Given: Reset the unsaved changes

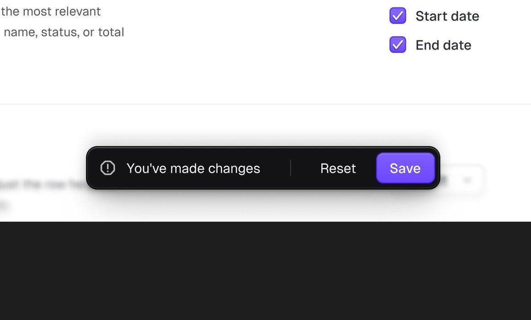Looking at the screenshot, I should (338, 168).
